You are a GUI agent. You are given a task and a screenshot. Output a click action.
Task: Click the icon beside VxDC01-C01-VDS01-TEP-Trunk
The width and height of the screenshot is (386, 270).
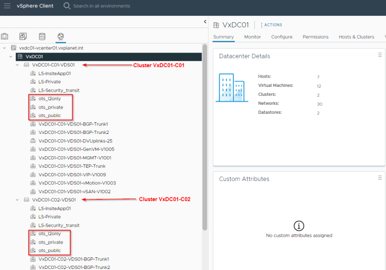coord(33,166)
